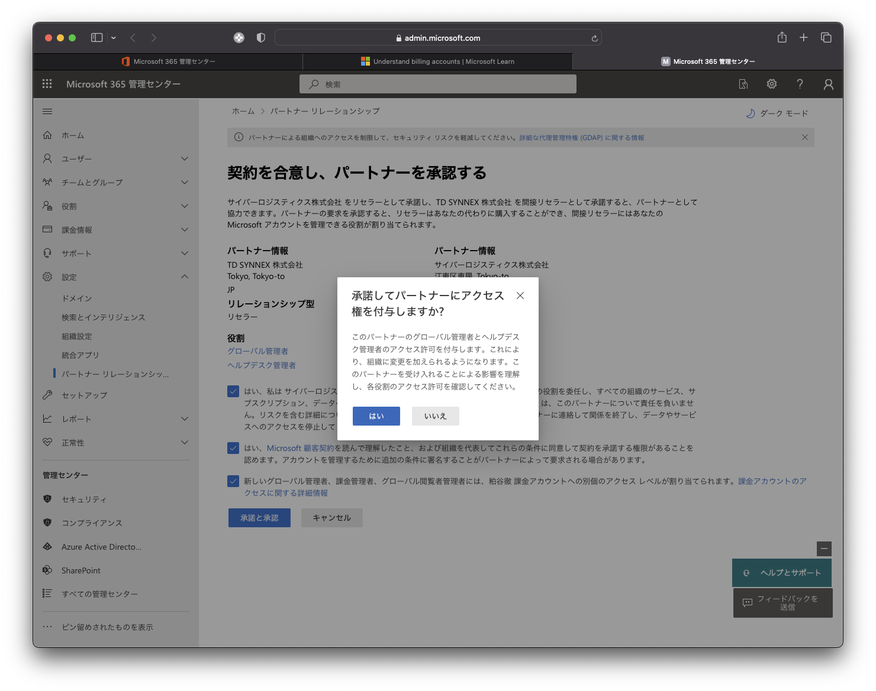Click the Safari address bar

tap(438, 38)
